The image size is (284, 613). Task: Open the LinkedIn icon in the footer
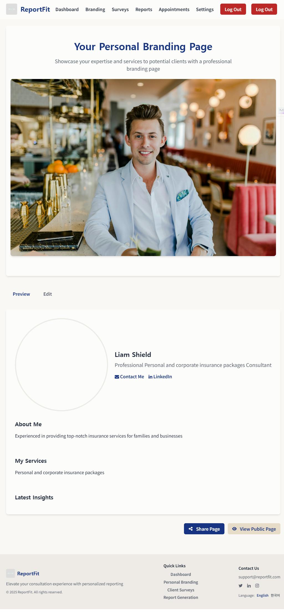coord(249,586)
